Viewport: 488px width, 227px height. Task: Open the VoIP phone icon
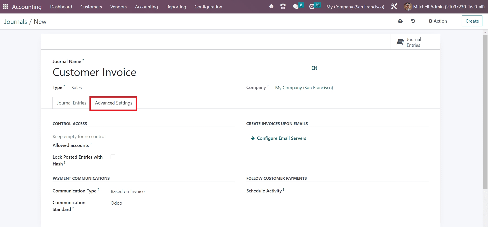click(283, 7)
